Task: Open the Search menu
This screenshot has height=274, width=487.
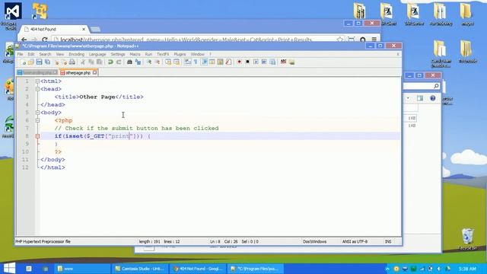Action: pyautogui.click(x=45, y=54)
